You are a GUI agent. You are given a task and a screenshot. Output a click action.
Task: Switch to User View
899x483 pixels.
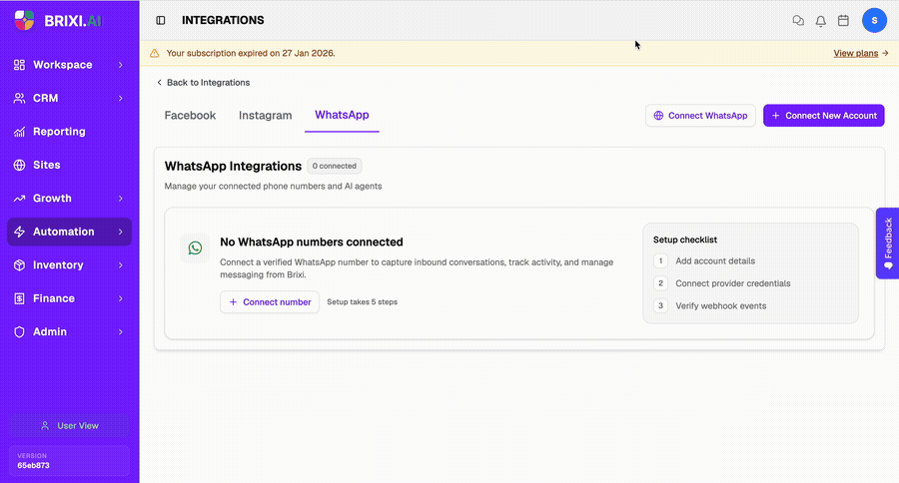point(69,426)
